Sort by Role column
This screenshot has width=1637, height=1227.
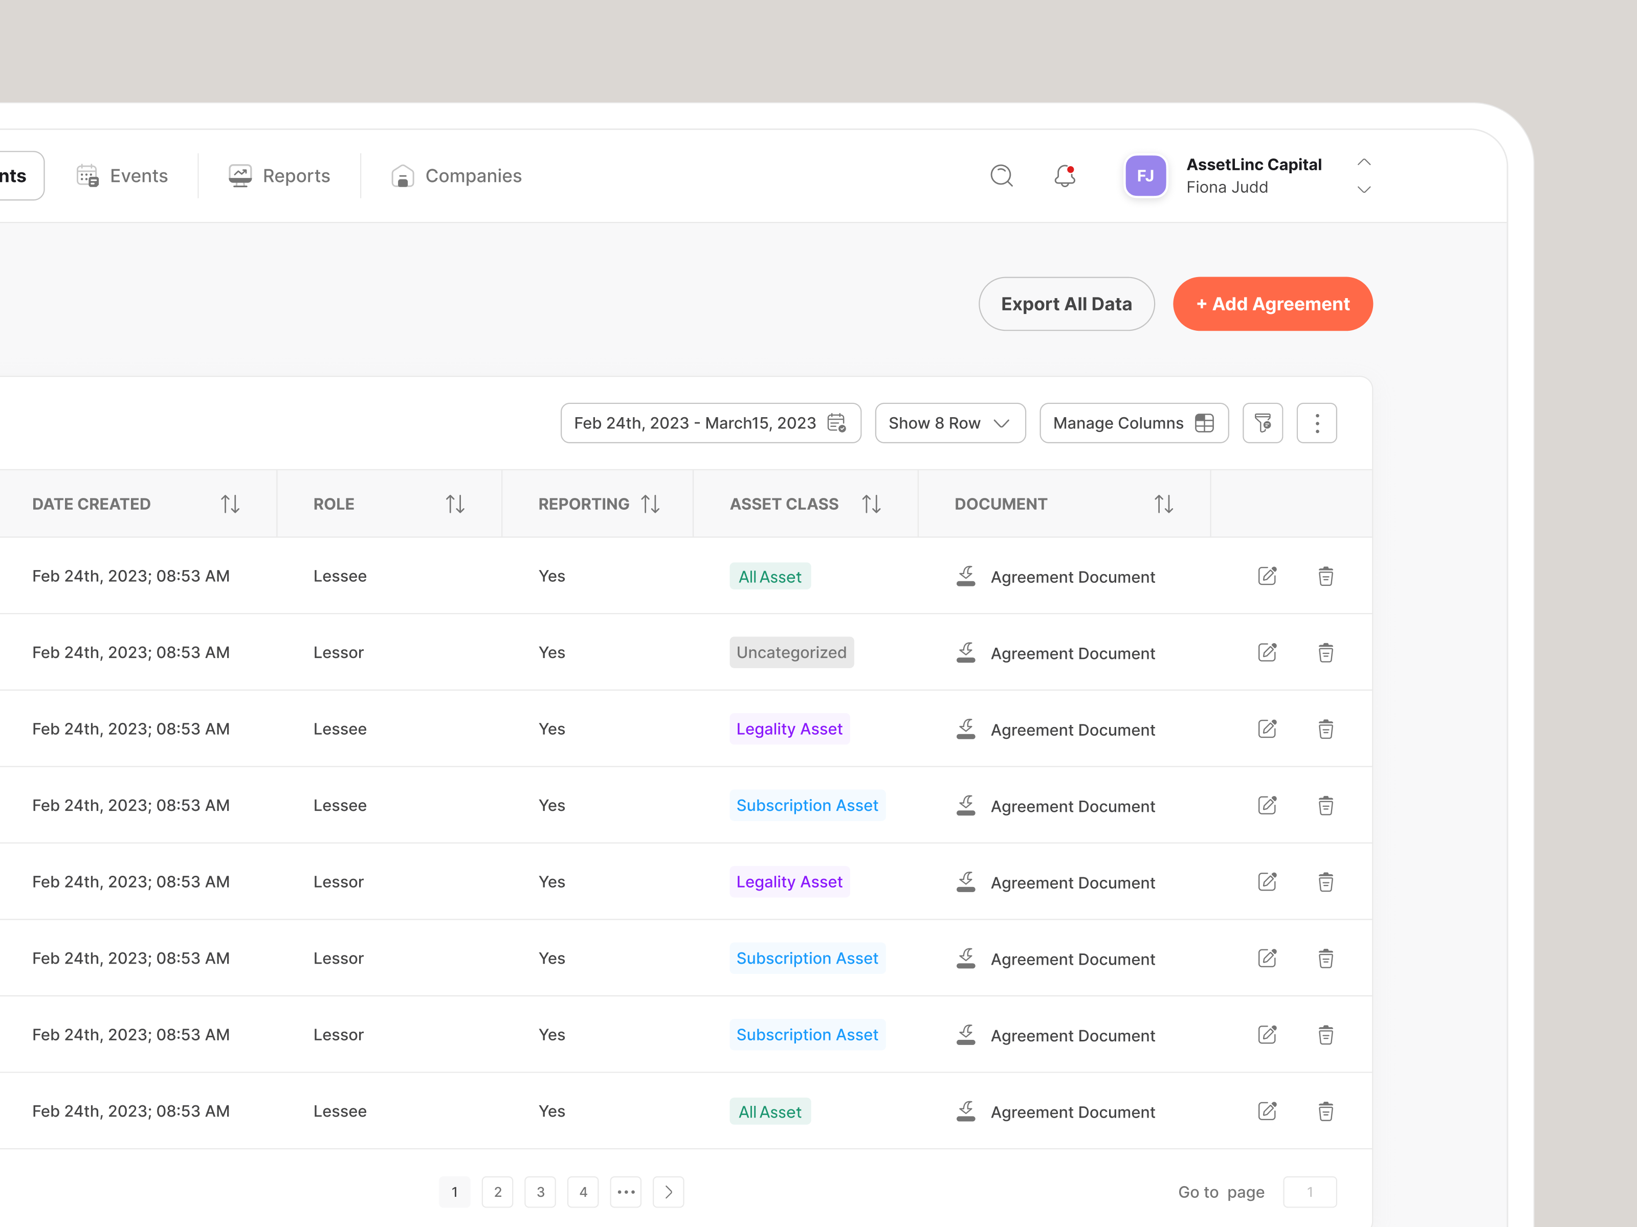455,504
